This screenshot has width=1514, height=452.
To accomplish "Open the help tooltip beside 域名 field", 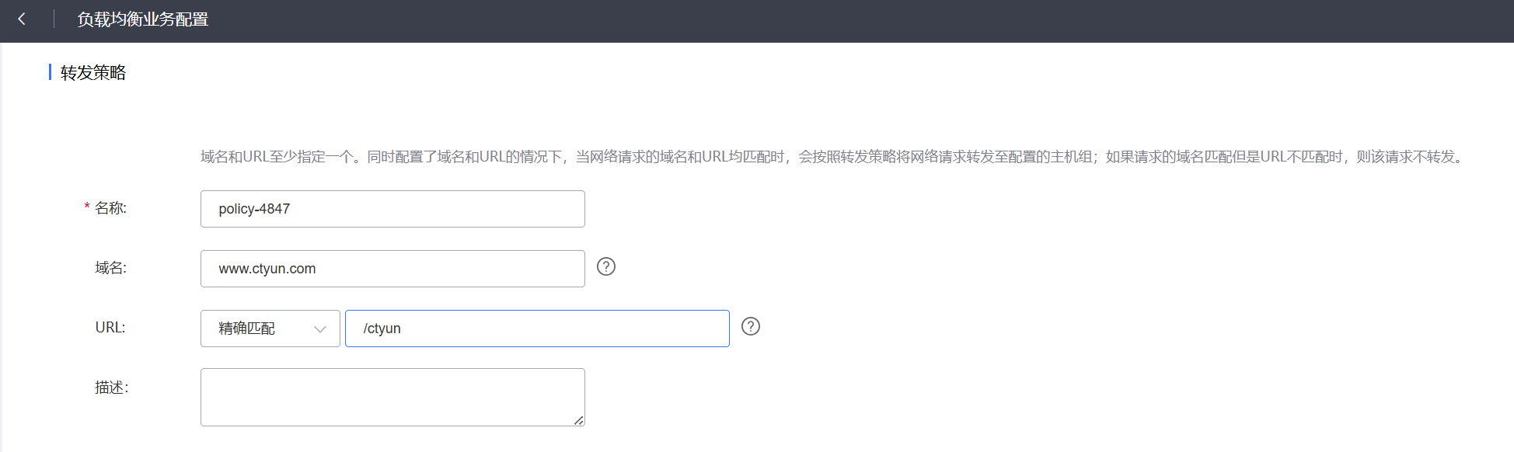I will [x=606, y=266].
